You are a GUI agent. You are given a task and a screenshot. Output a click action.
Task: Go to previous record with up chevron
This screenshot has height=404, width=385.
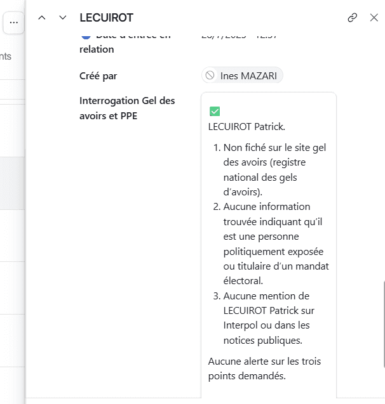coord(42,18)
